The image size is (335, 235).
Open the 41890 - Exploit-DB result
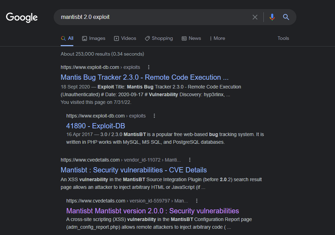pos(95,126)
